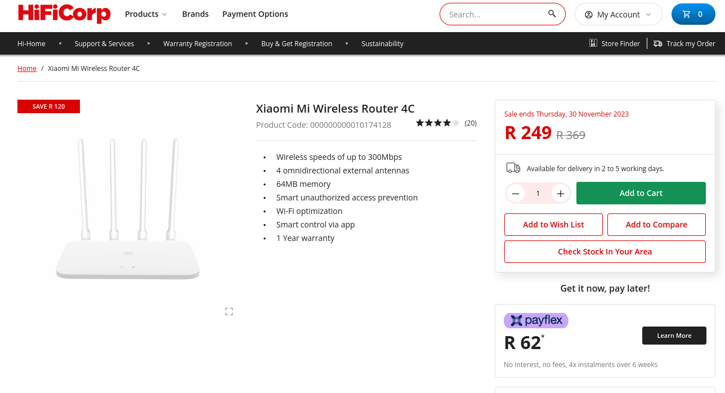Click the Home breadcrumb link
725x393 pixels.
click(27, 69)
